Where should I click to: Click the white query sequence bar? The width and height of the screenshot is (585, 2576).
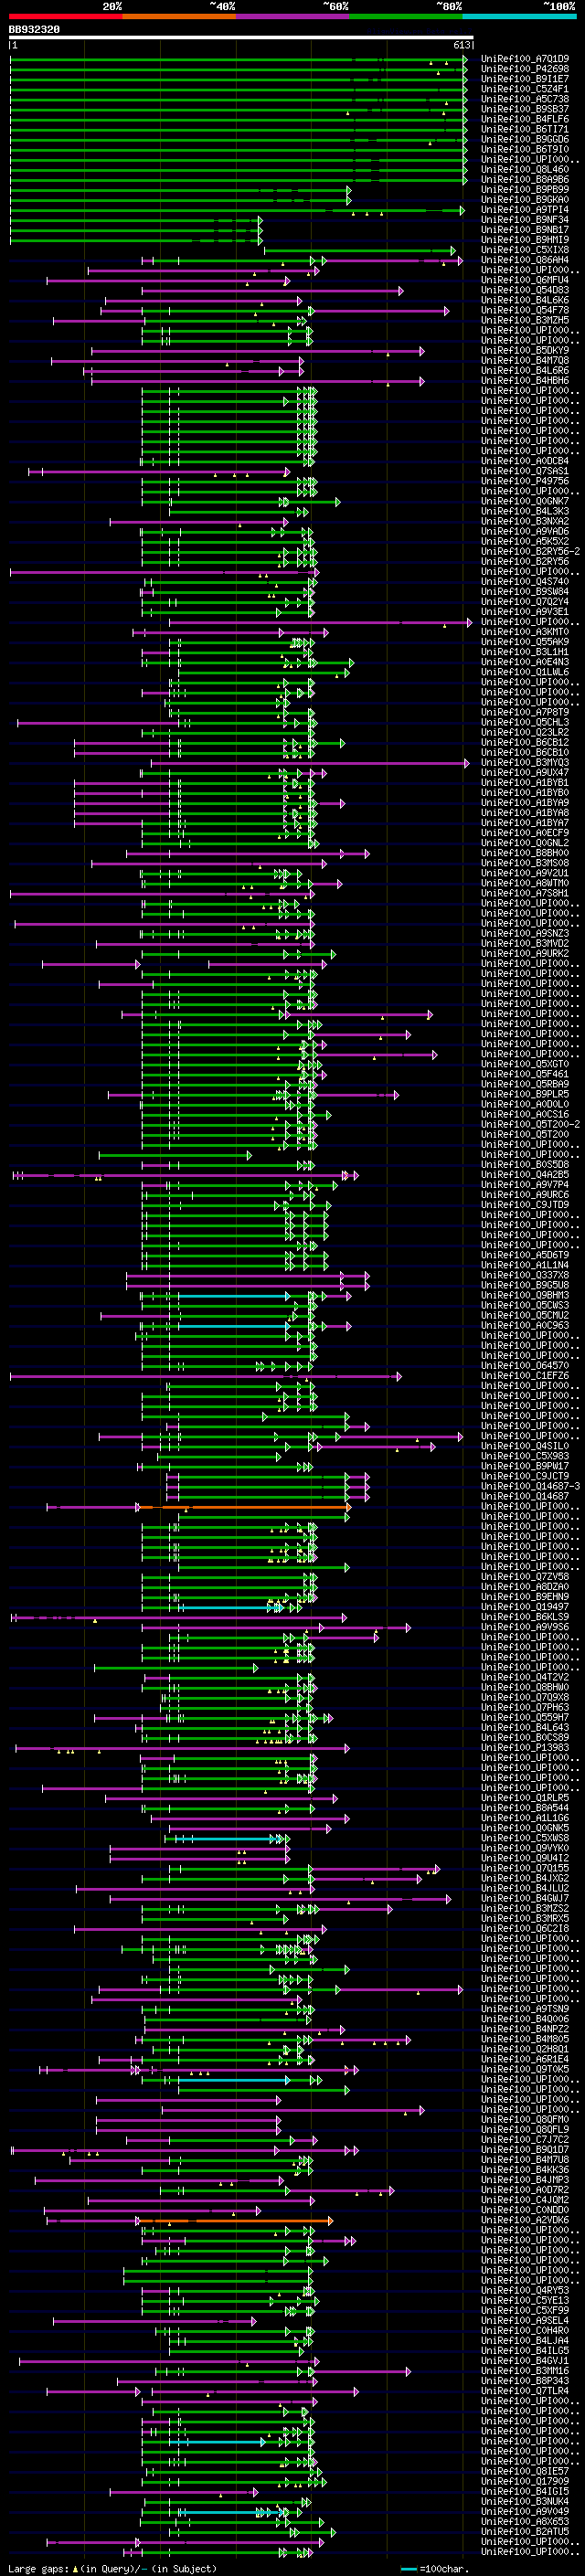pyautogui.click(x=241, y=37)
